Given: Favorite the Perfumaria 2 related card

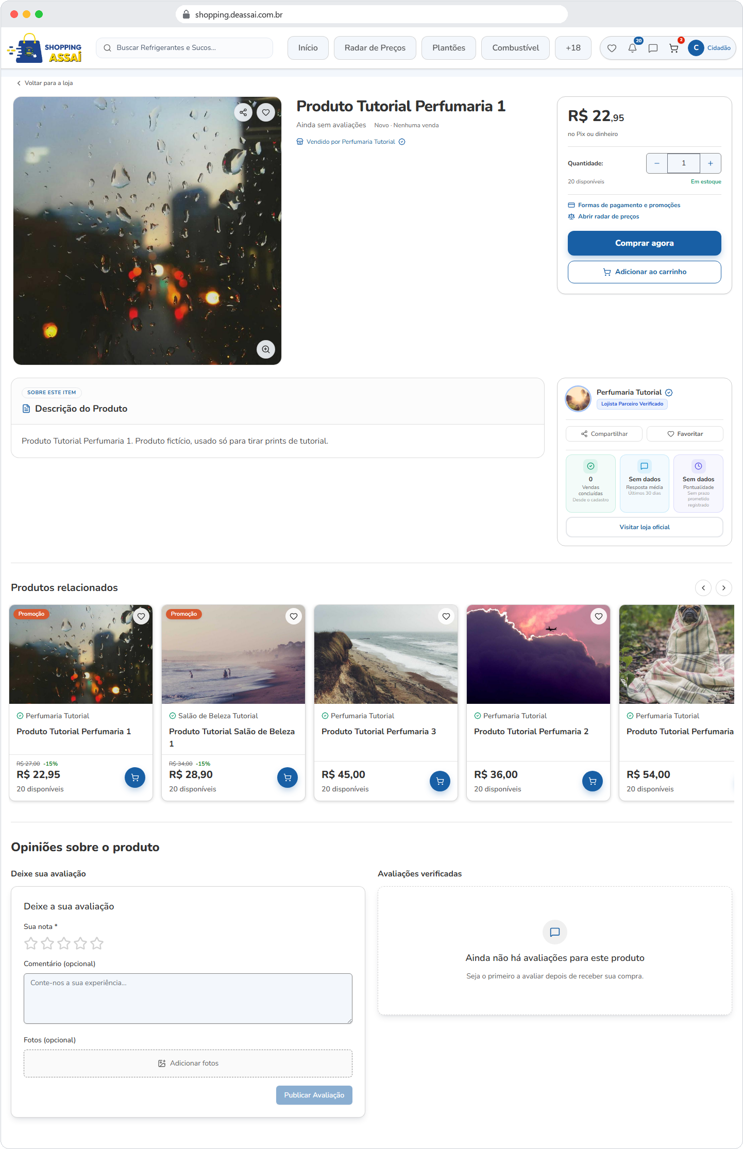Looking at the screenshot, I should 599,616.
